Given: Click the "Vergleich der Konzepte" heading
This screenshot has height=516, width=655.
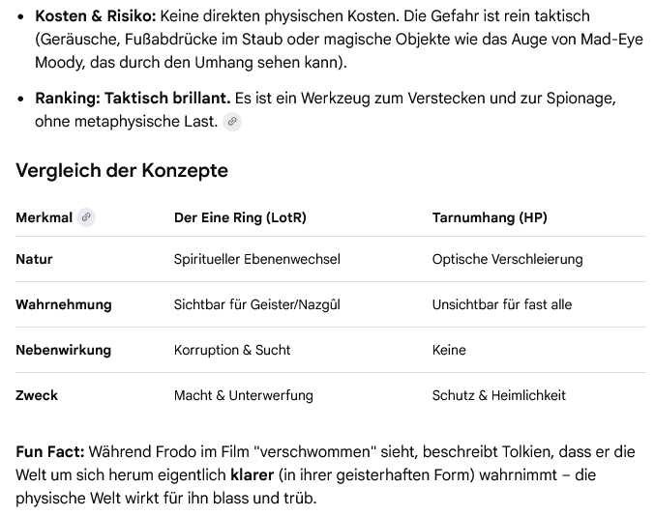Looking at the screenshot, I should (x=122, y=171).
